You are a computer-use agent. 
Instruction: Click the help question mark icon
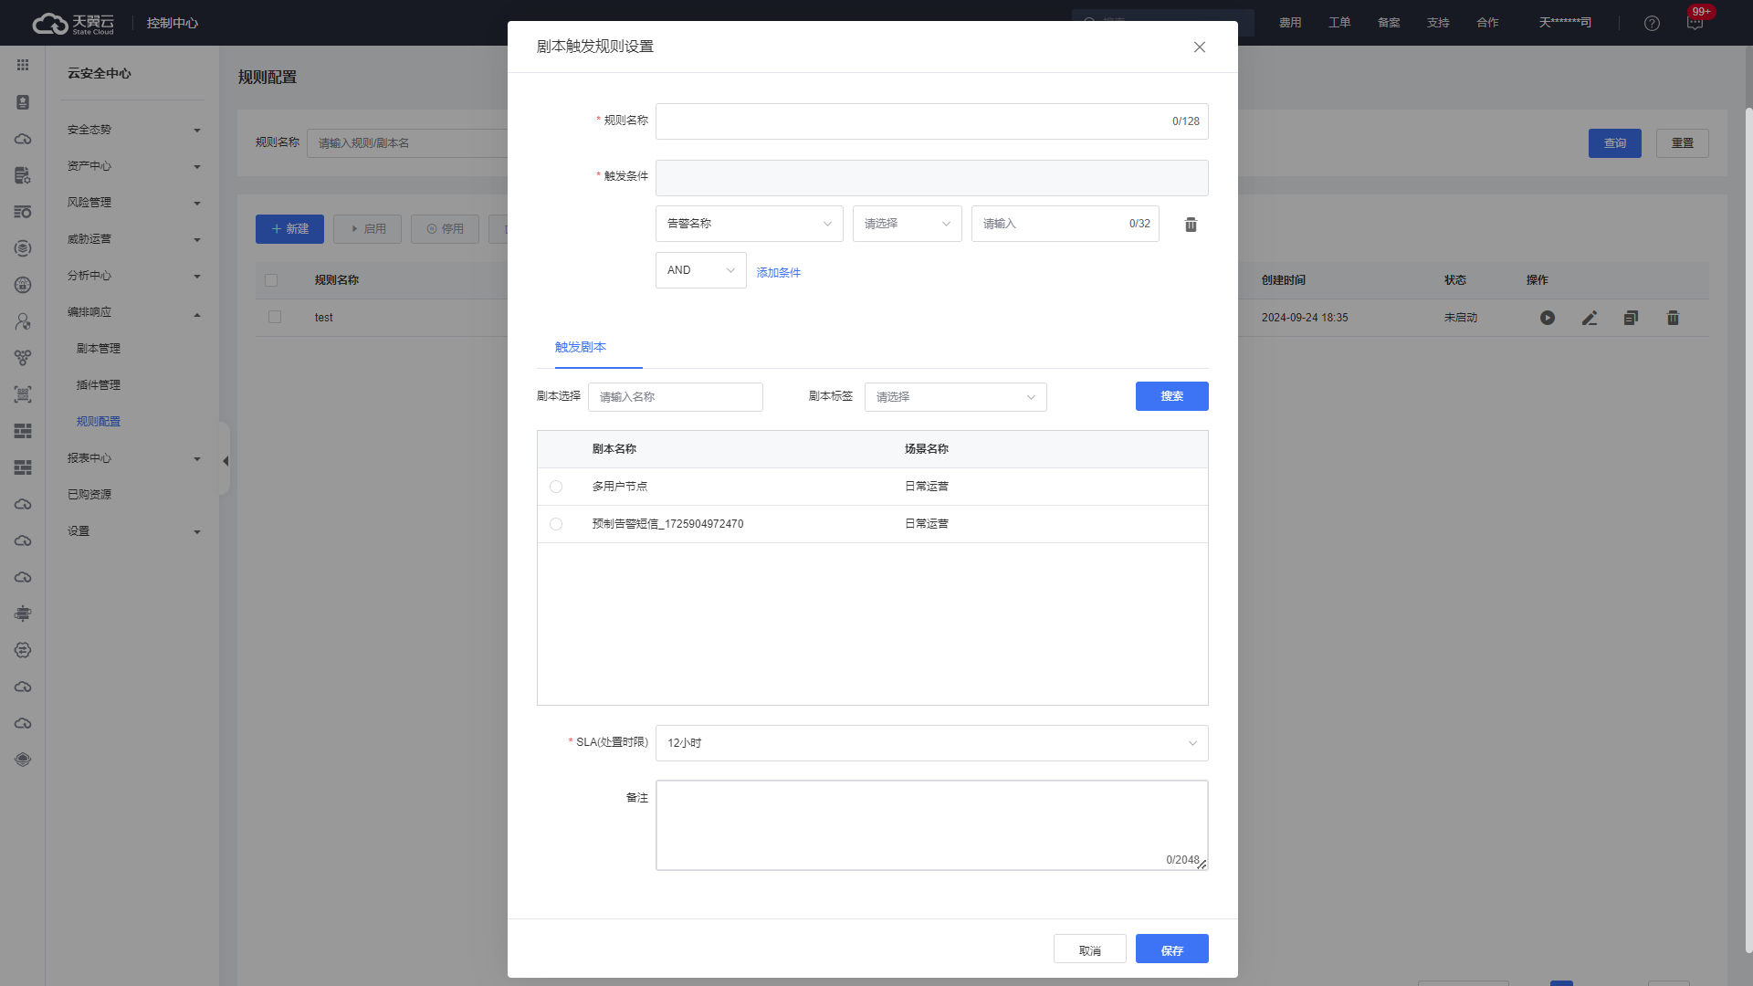click(x=1652, y=23)
